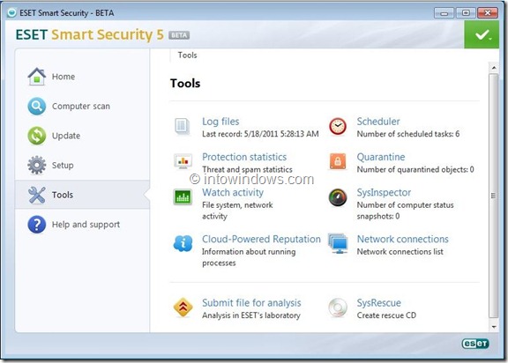Click 'Number of scheduled tasks: 6' text
The image size is (508, 363).
pyautogui.click(x=407, y=134)
